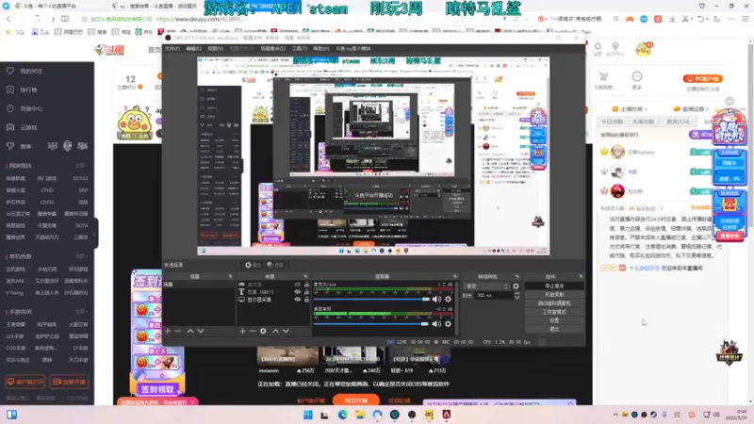Open microphone/Aux audio settings gear
The height and width of the screenshot is (424, 754).
(x=449, y=299)
